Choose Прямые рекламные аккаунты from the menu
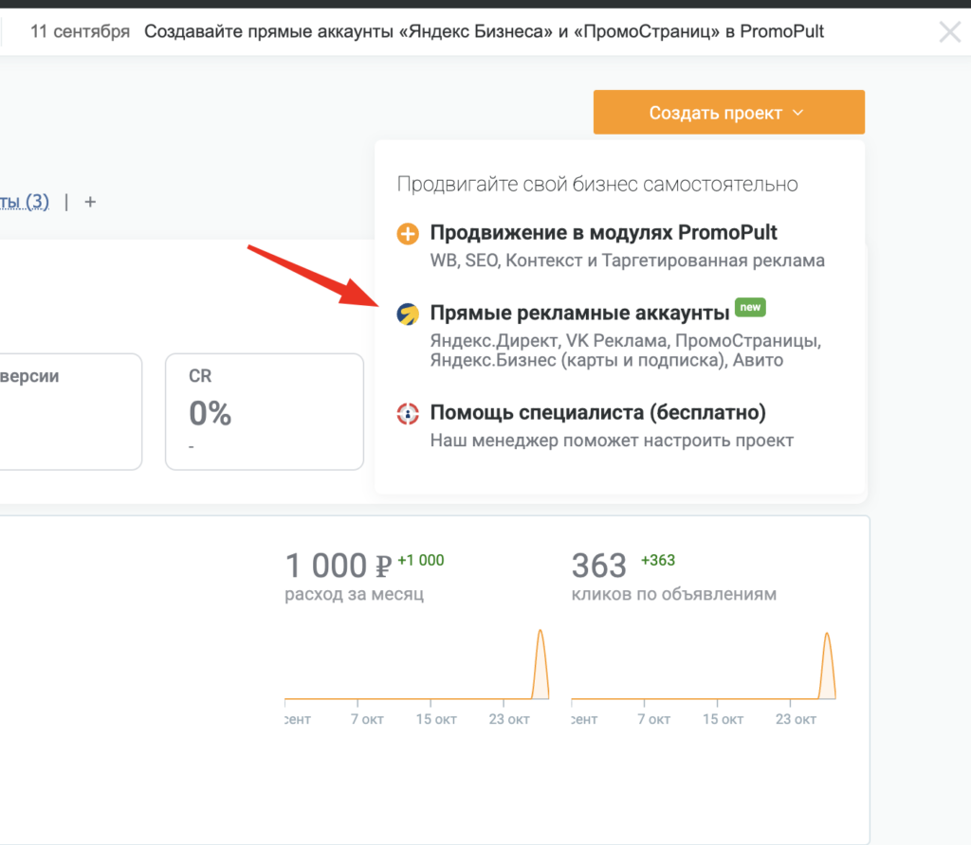 tap(579, 314)
